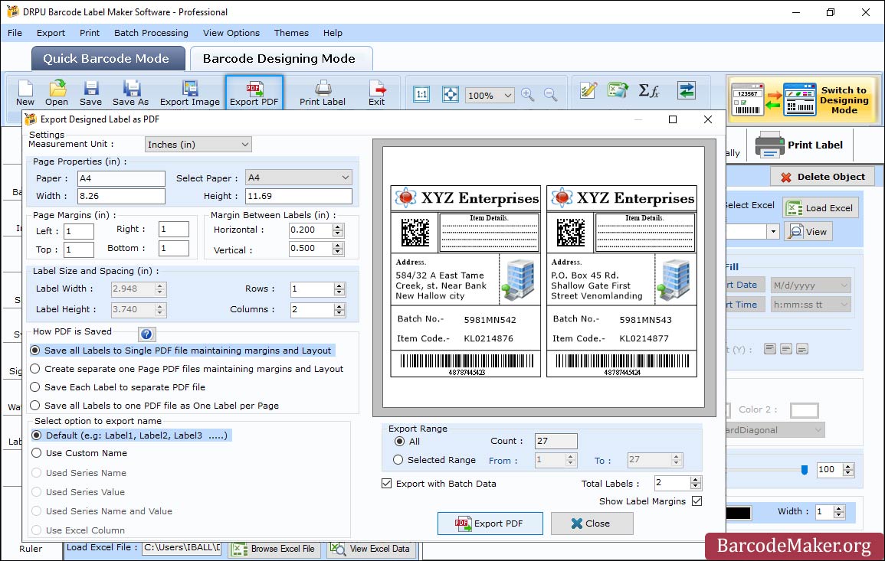
Task: Click the align left text icon
Action: point(770,349)
